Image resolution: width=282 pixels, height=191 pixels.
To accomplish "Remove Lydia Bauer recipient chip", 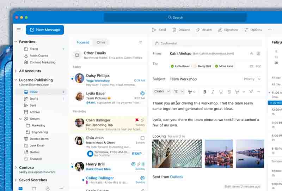I will point(180,66).
